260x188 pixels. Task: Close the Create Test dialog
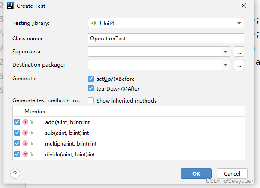point(244,6)
